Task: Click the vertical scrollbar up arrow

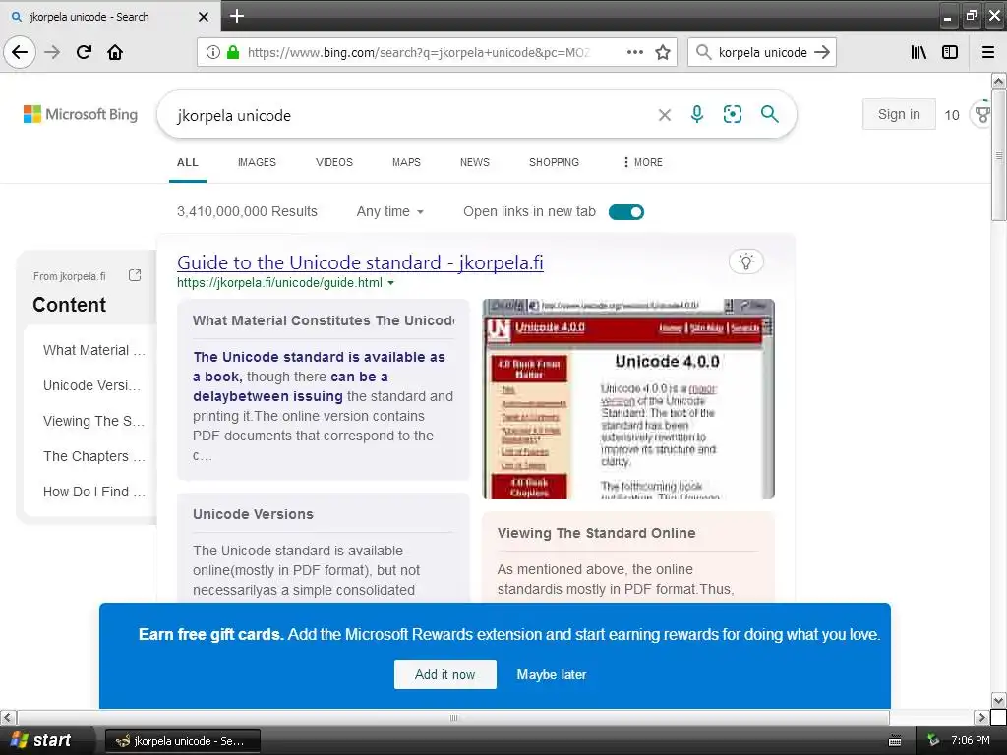Action: pos(998,81)
